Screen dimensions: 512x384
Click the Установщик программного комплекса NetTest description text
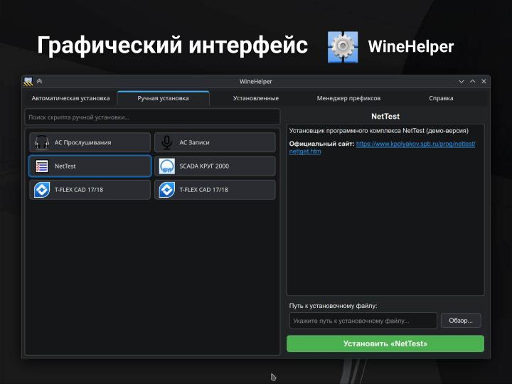tap(379, 131)
